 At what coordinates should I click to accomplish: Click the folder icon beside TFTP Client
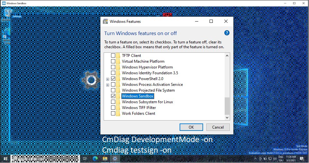(x=118, y=56)
